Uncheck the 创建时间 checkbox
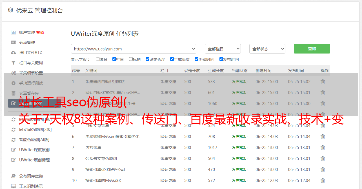Image resolution: width=362 pixels, height=189 pixels. click(x=196, y=59)
